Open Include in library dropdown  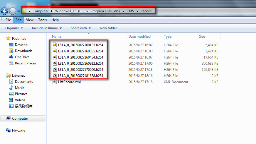tap(47, 28)
